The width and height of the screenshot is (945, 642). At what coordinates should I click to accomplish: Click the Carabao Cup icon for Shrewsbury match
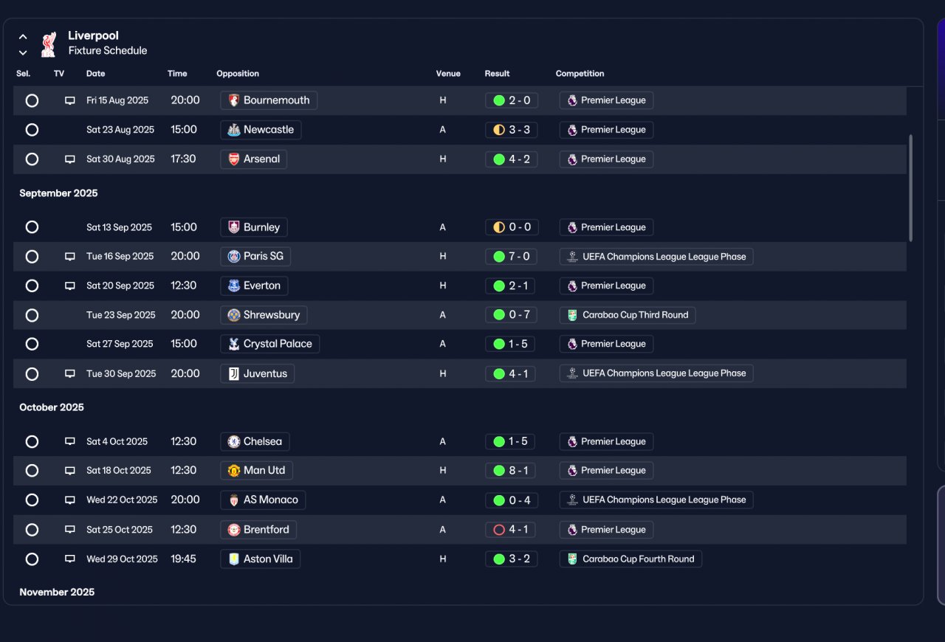[x=572, y=315]
